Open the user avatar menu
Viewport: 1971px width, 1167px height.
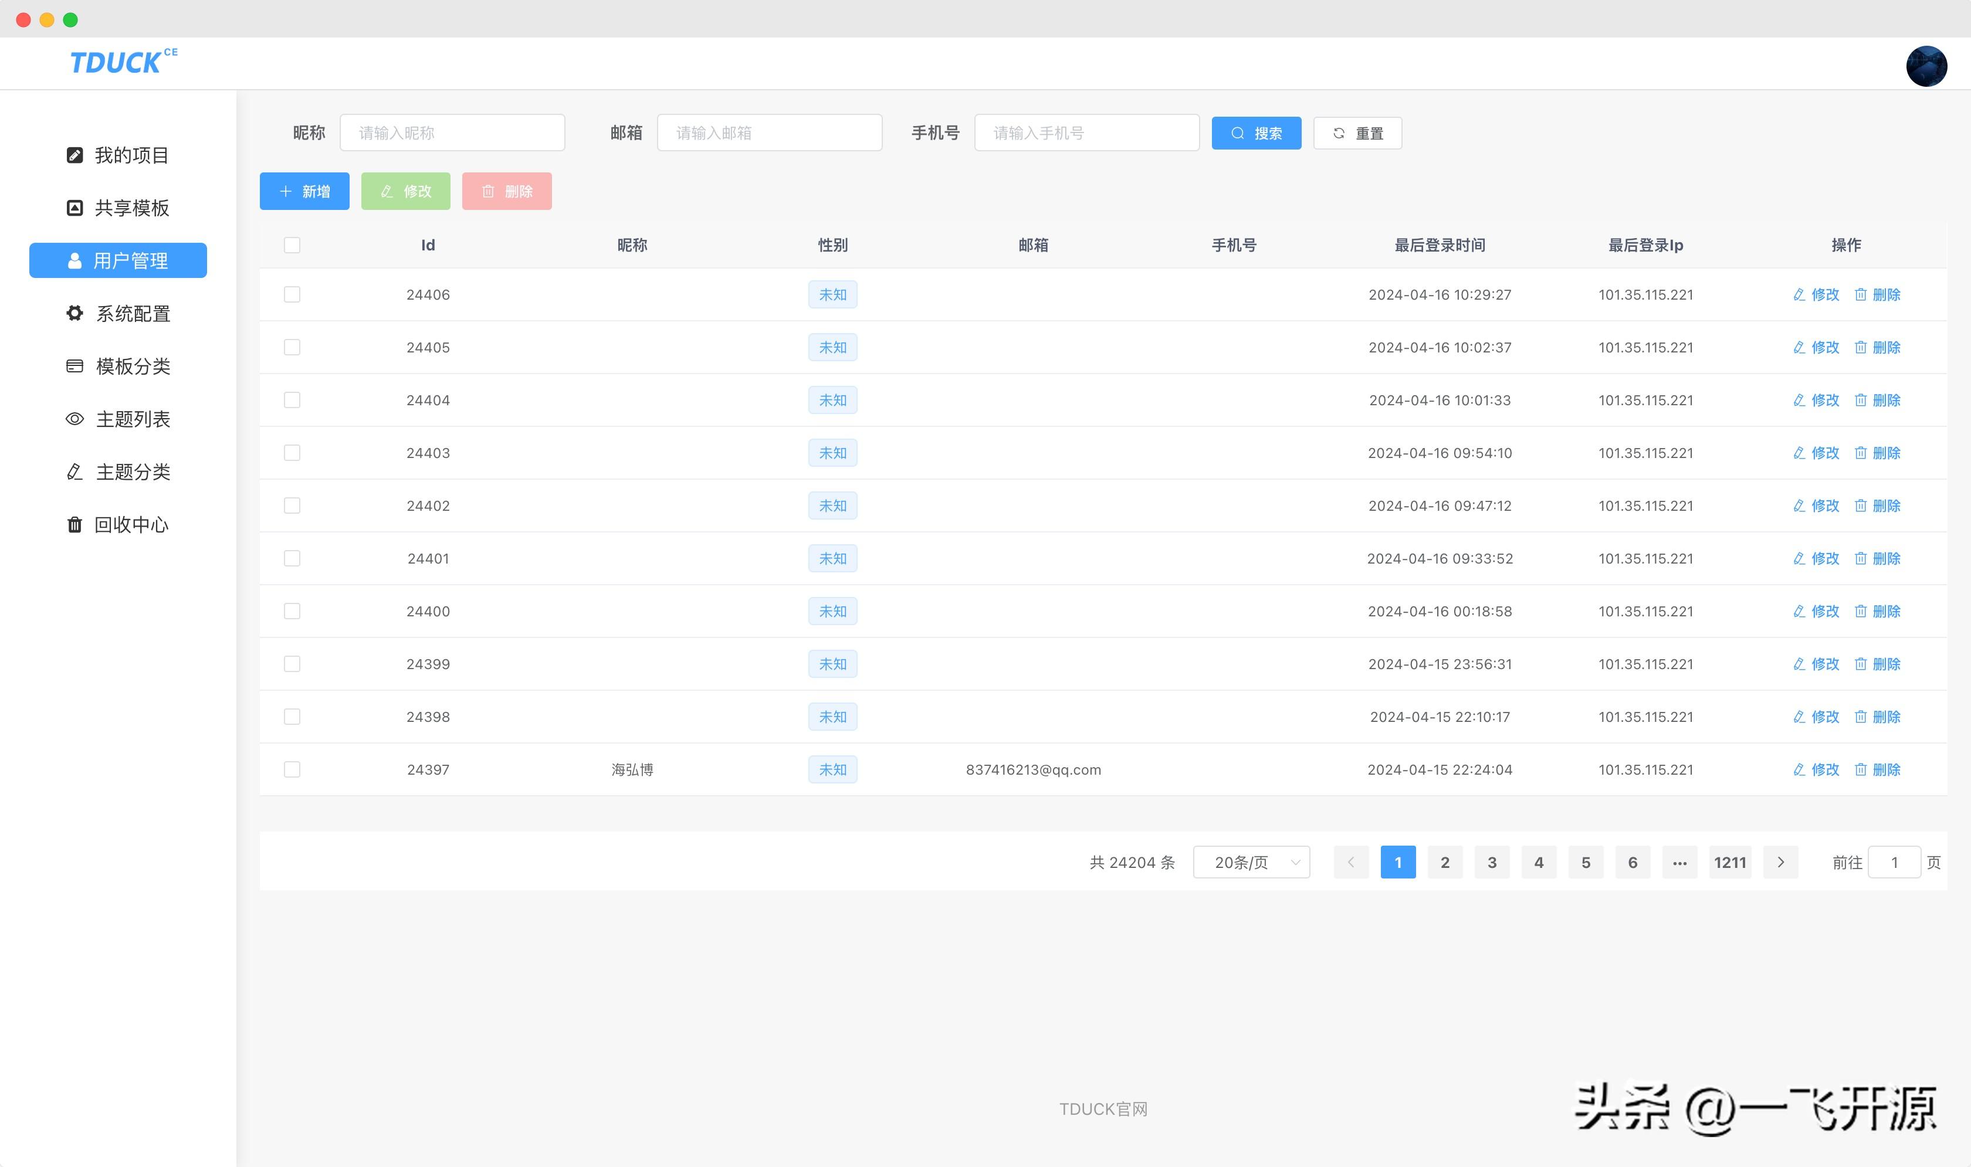pos(1926,66)
